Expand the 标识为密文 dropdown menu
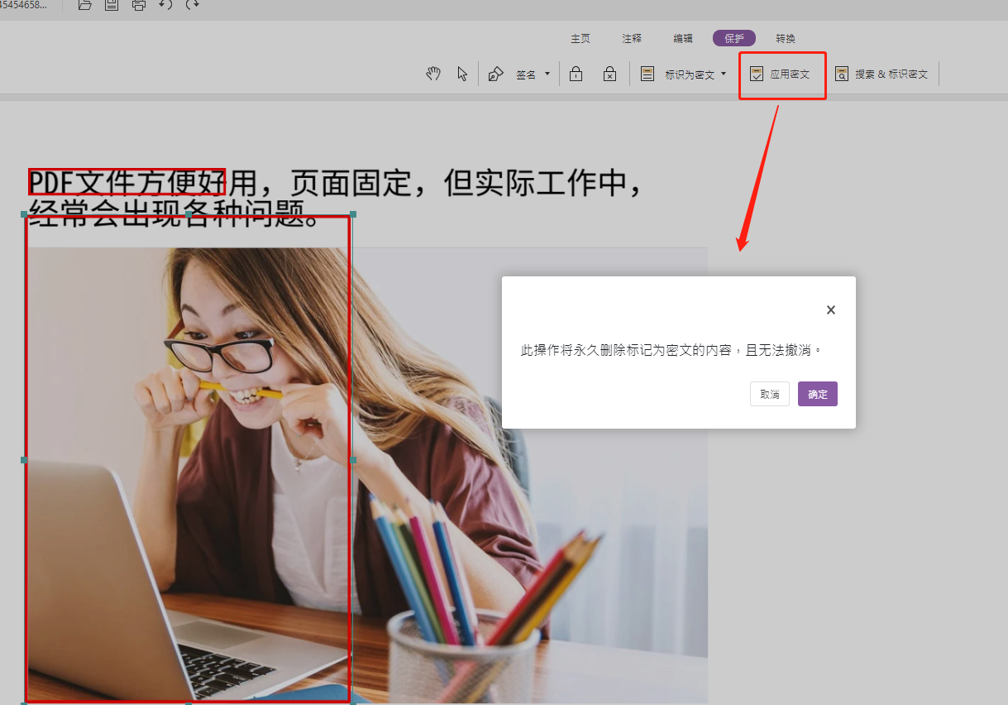 click(721, 74)
